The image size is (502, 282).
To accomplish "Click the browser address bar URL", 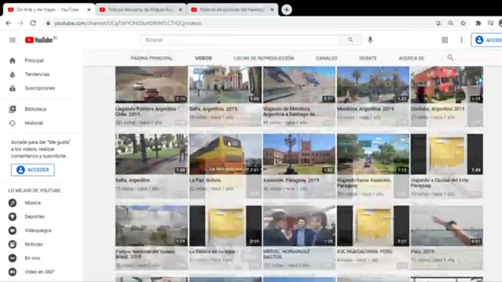I will tap(128, 23).
